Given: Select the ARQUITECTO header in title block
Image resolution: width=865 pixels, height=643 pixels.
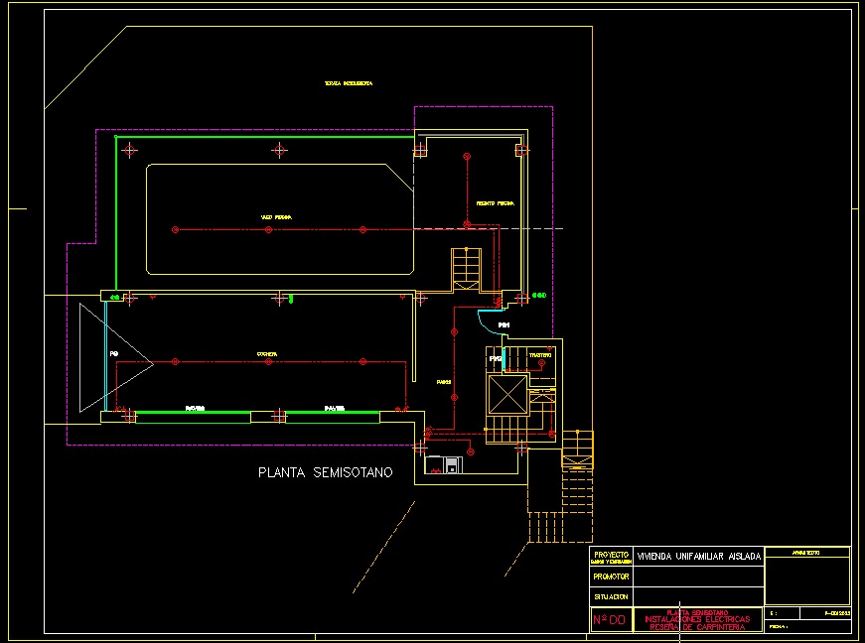Looking at the screenshot, I should [806, 552].
